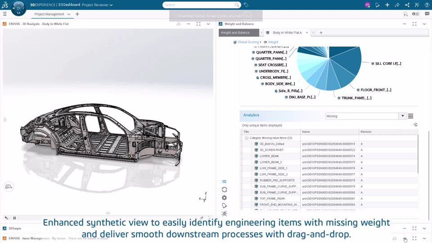
Task: Click the tag icon beside search bar
Action: tap(246, 5)
